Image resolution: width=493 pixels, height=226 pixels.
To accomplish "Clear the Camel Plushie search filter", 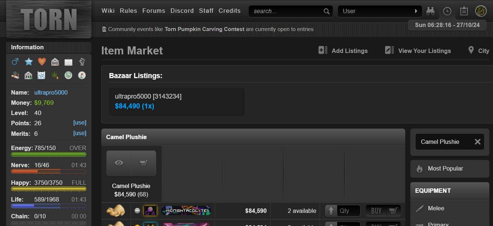I will [477, 142].
